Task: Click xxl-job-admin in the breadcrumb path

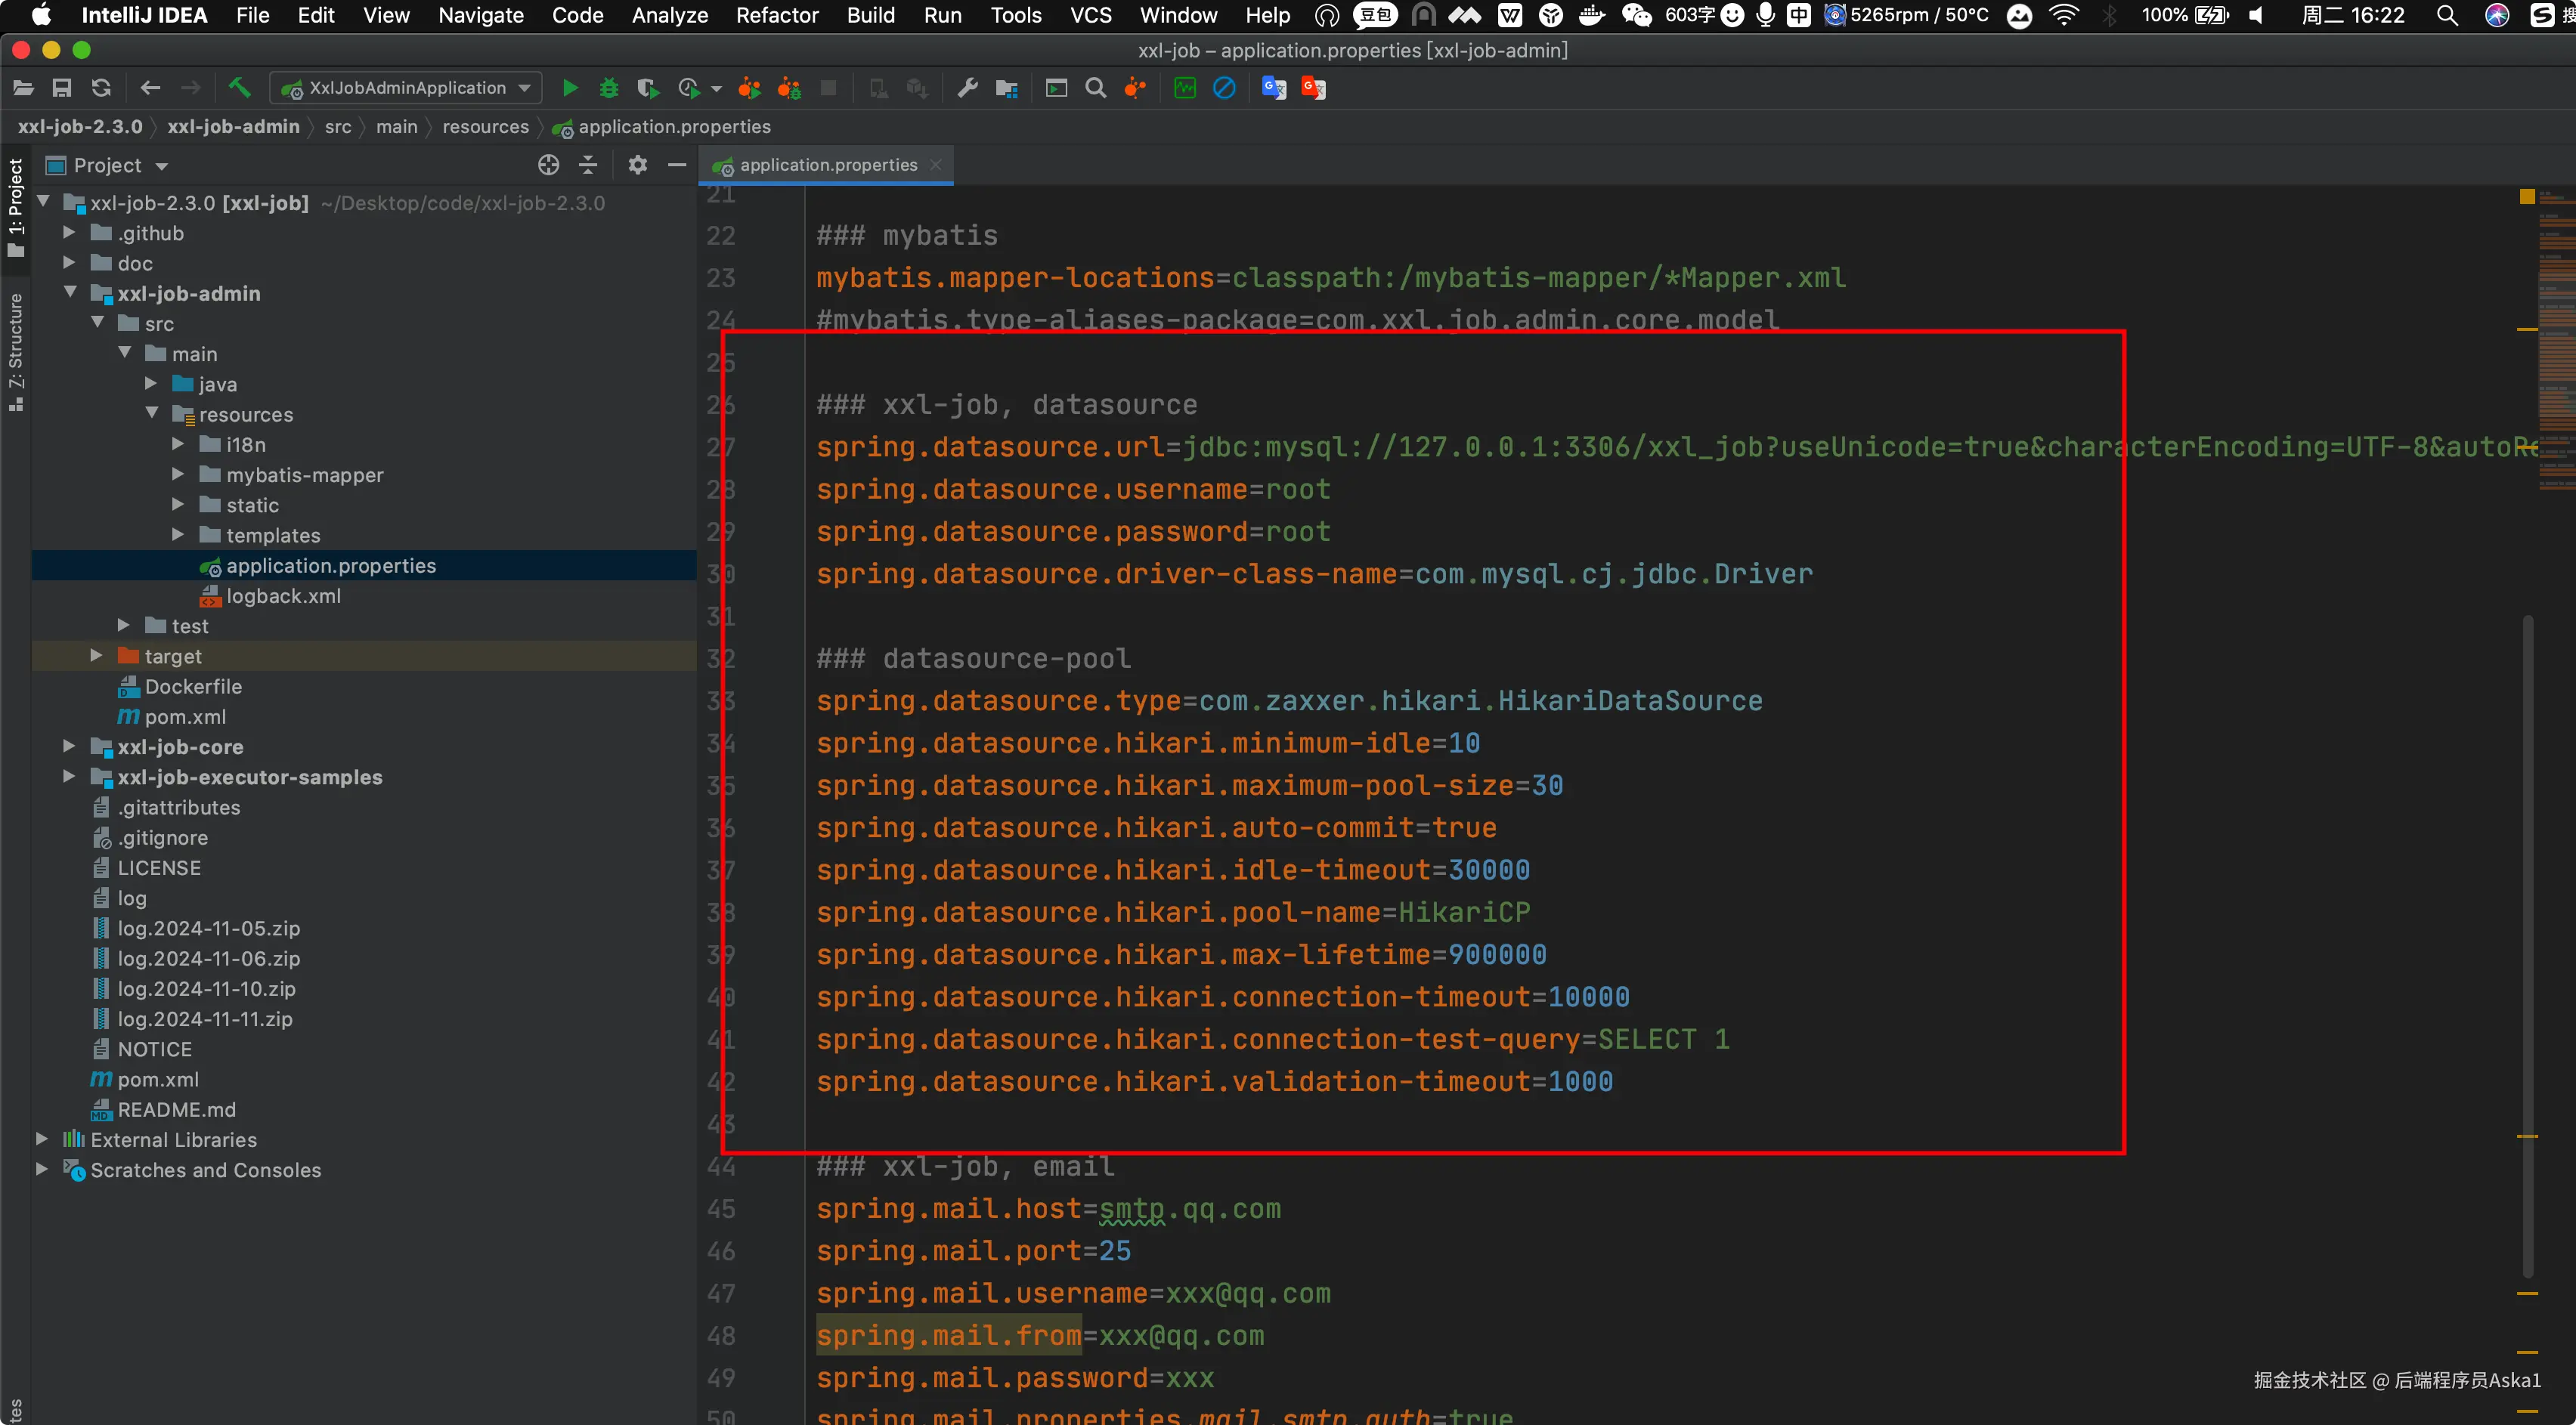Action: (233, 127)
